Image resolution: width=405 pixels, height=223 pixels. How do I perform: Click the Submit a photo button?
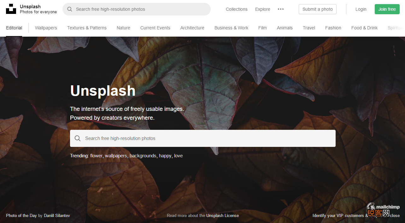pyautogui.click(x=318, y=9)
